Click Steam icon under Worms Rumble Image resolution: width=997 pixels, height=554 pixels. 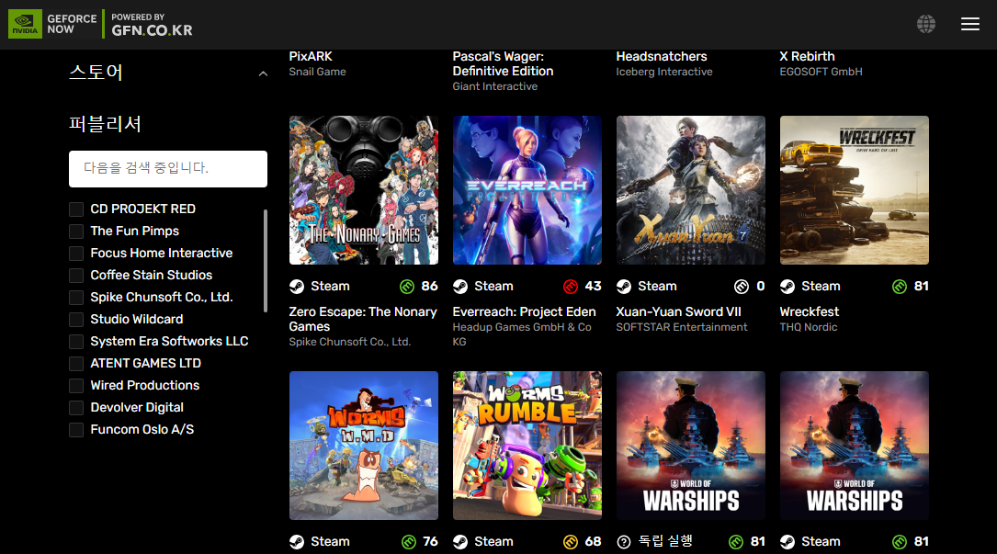(459, 542)
